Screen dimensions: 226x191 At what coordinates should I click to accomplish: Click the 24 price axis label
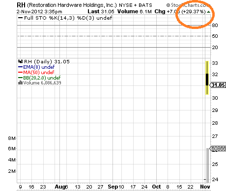tap(215, 180)
